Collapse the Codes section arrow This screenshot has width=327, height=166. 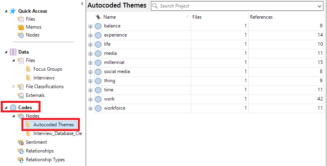pos(6,108)
